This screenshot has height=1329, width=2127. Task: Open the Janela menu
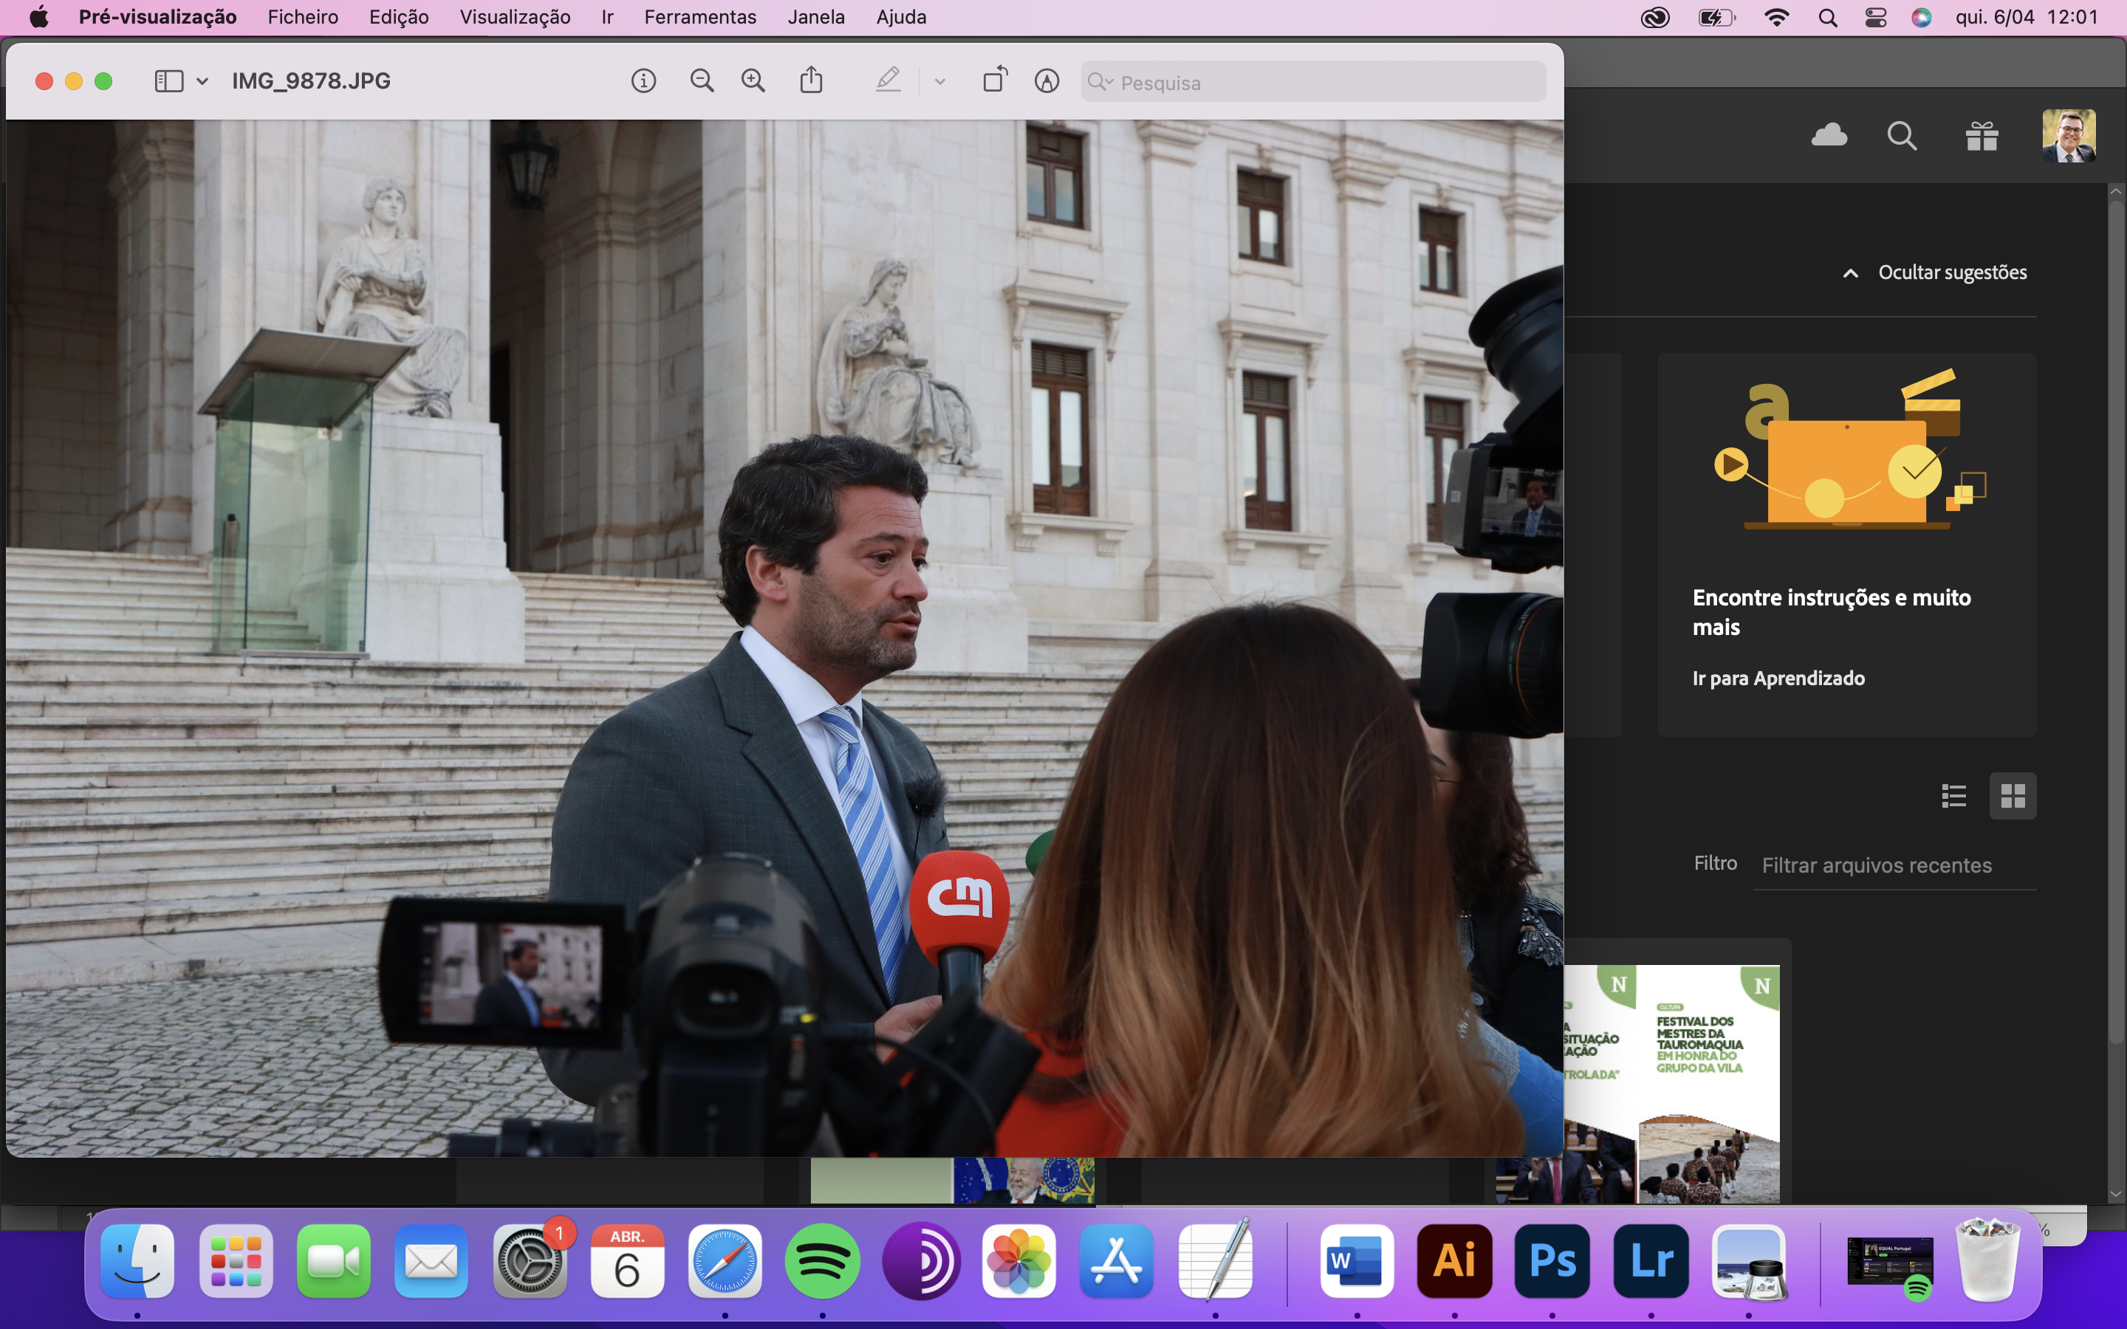click(817, 17)
